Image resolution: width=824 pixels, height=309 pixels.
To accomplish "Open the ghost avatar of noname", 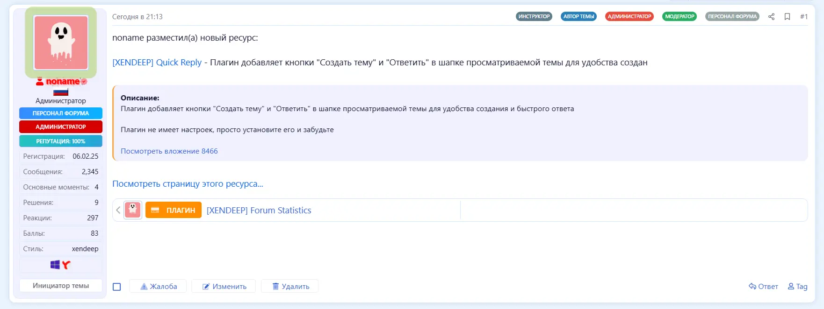I will 61,42.
